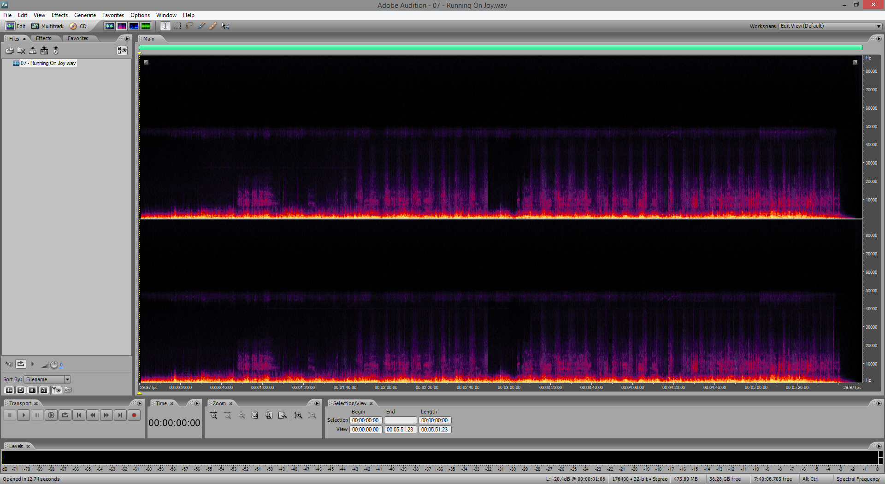This screenshot has height=484, width=885.
Task: Click Selection Begin time field
Action: [x=366, y=420]
